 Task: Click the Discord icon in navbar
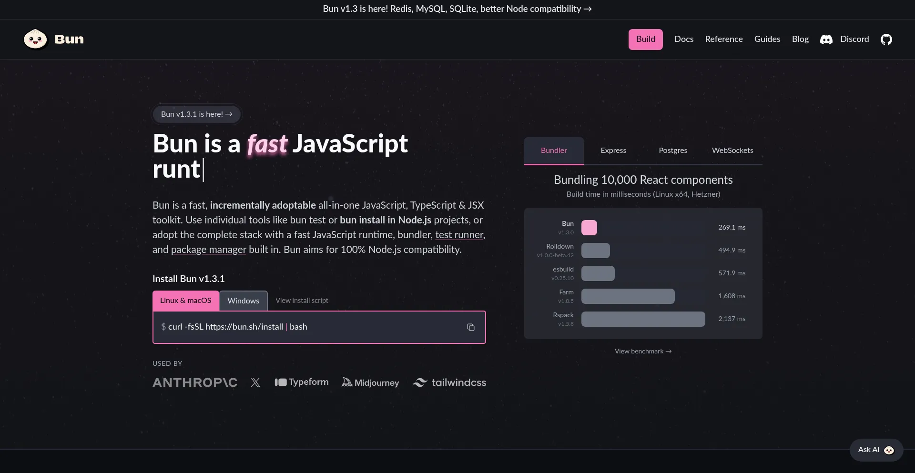826,40
